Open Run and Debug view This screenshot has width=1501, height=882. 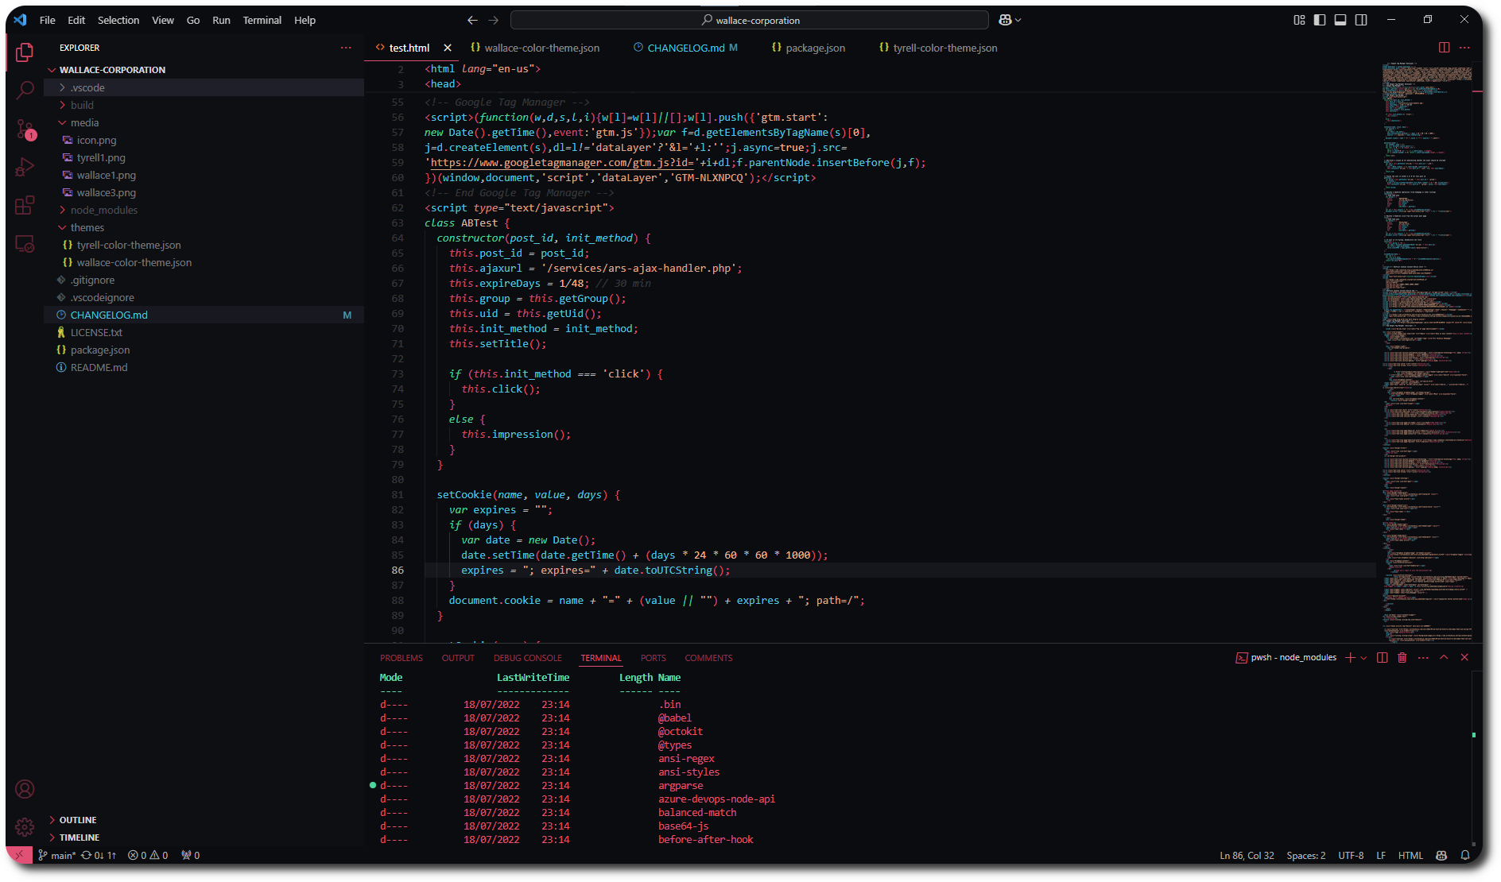(x=25, y=167)
